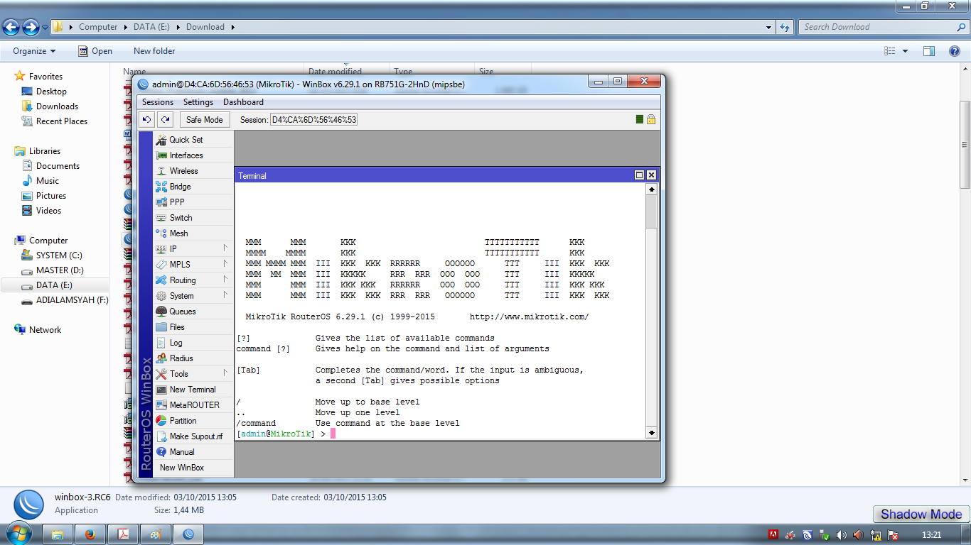Open Explorer Help question mark icon
Screen dimensions: 971x545
955,51
